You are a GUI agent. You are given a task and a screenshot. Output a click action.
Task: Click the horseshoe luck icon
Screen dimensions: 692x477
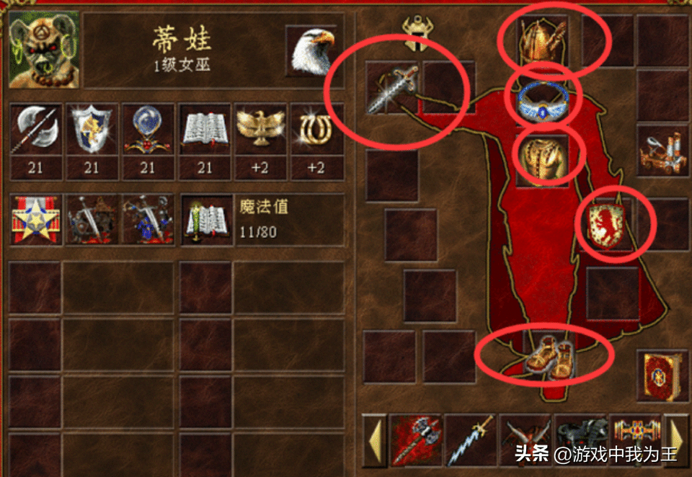pos(317,129)
